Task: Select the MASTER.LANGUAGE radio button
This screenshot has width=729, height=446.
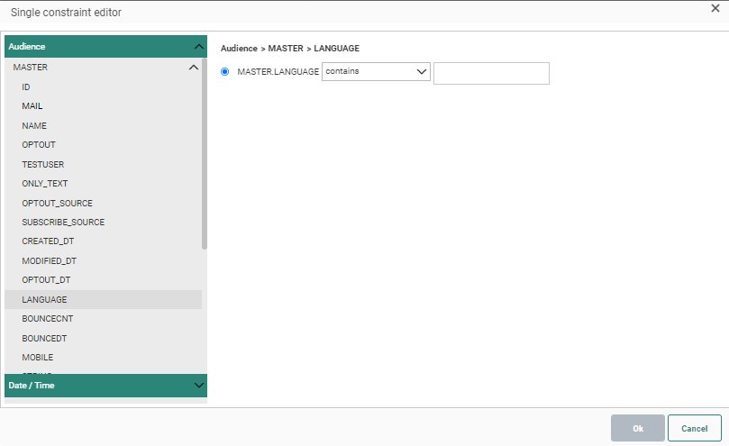Action: tap(225, 72)
